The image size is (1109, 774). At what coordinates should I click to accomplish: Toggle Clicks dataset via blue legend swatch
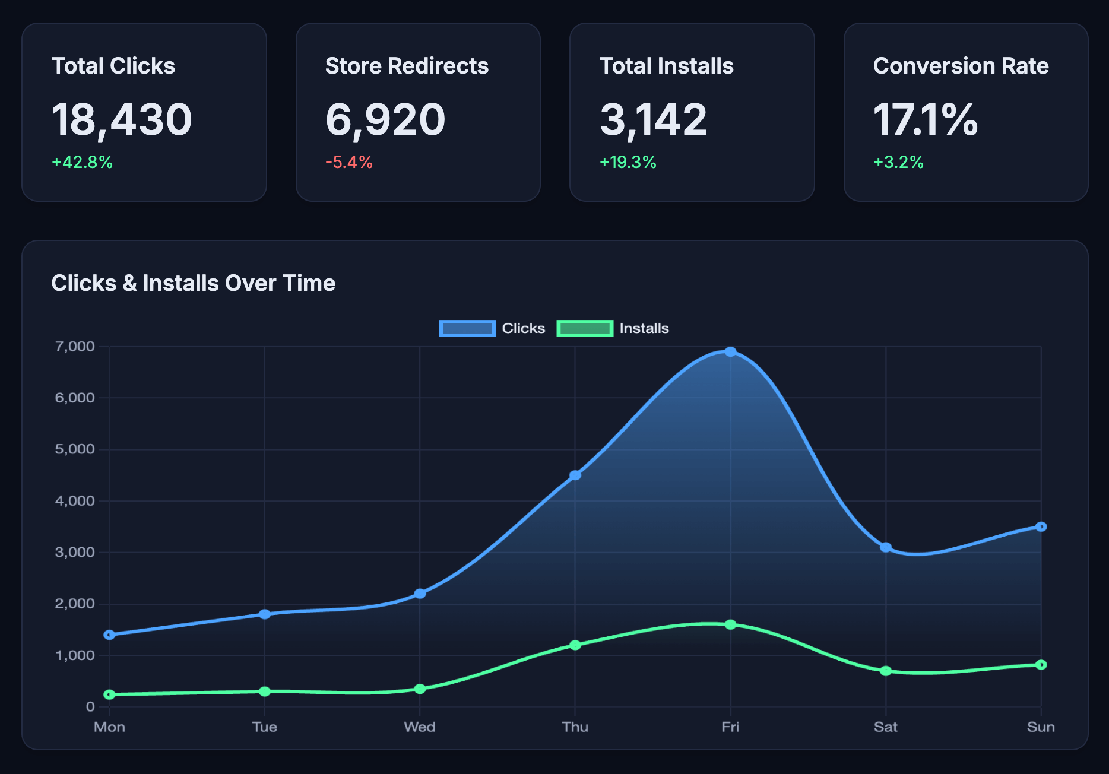[x=467, y=328]
